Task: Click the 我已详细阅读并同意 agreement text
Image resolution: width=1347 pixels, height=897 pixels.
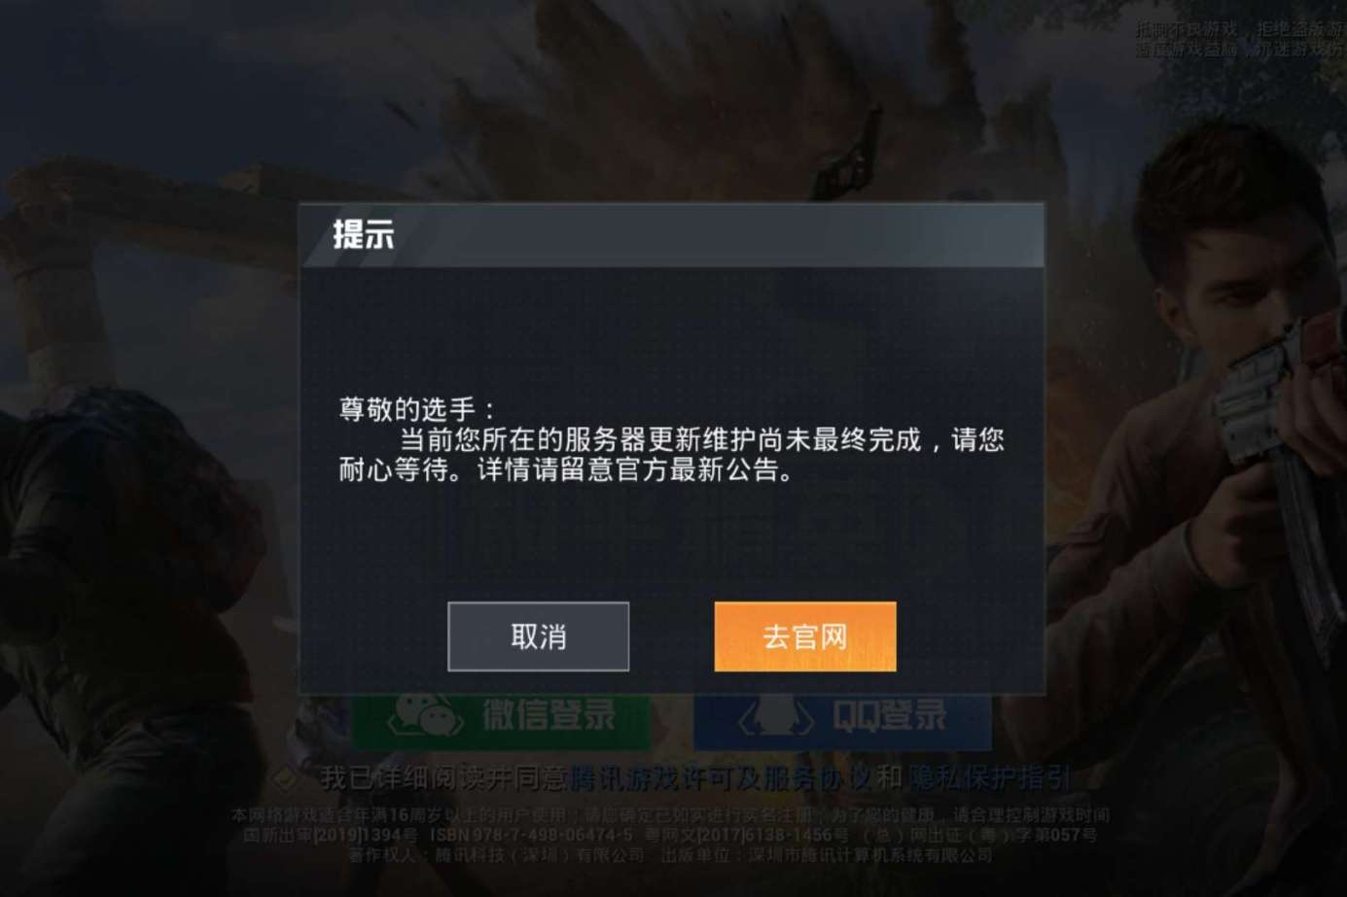Action: [443, 777]
